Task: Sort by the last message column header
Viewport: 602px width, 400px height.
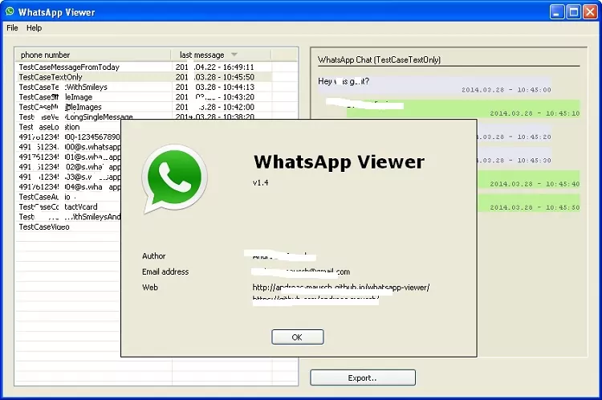Action: pos(221,55)
